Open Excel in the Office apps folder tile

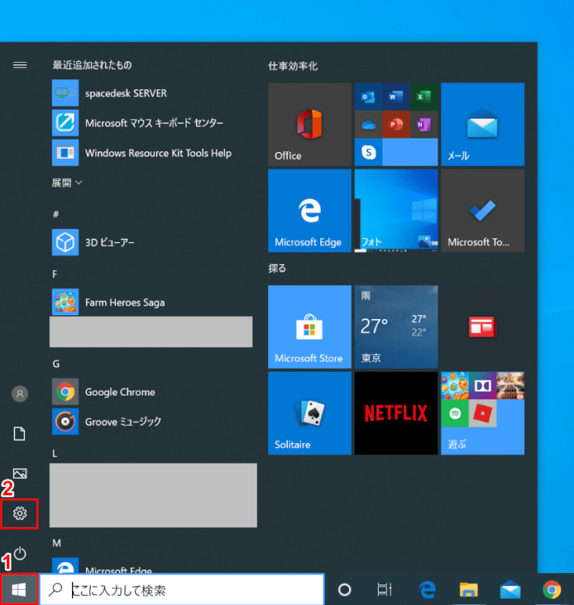424,97
